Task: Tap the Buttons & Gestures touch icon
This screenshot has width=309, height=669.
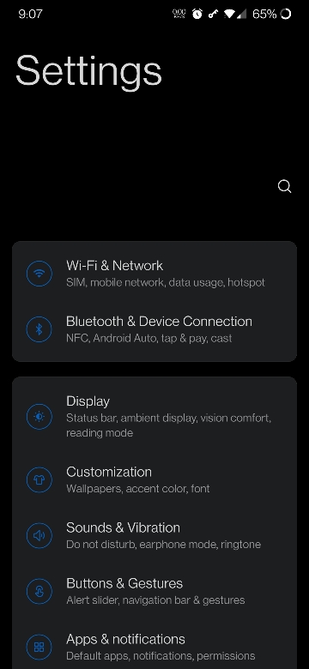Action: coord(39,591)
